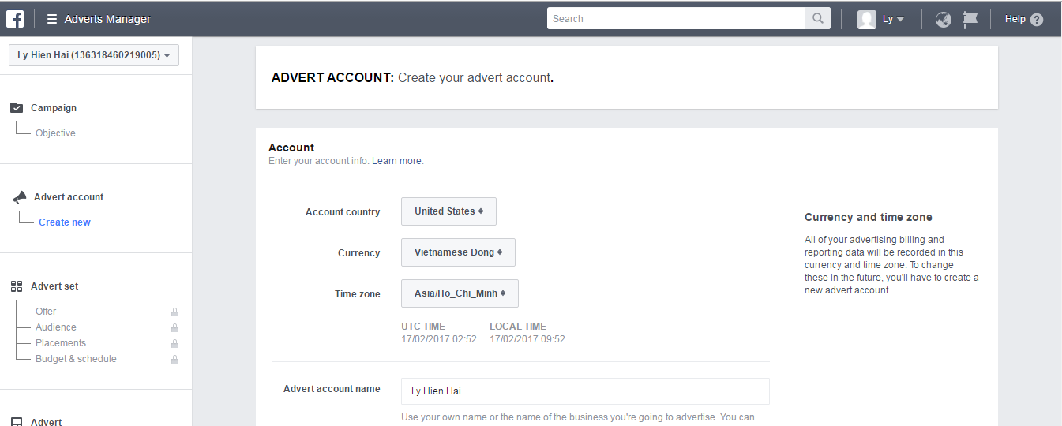Expand the Ly Hien Hai account selector

pos(94,55)
